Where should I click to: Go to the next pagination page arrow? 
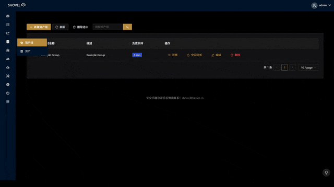coord(292,68)
